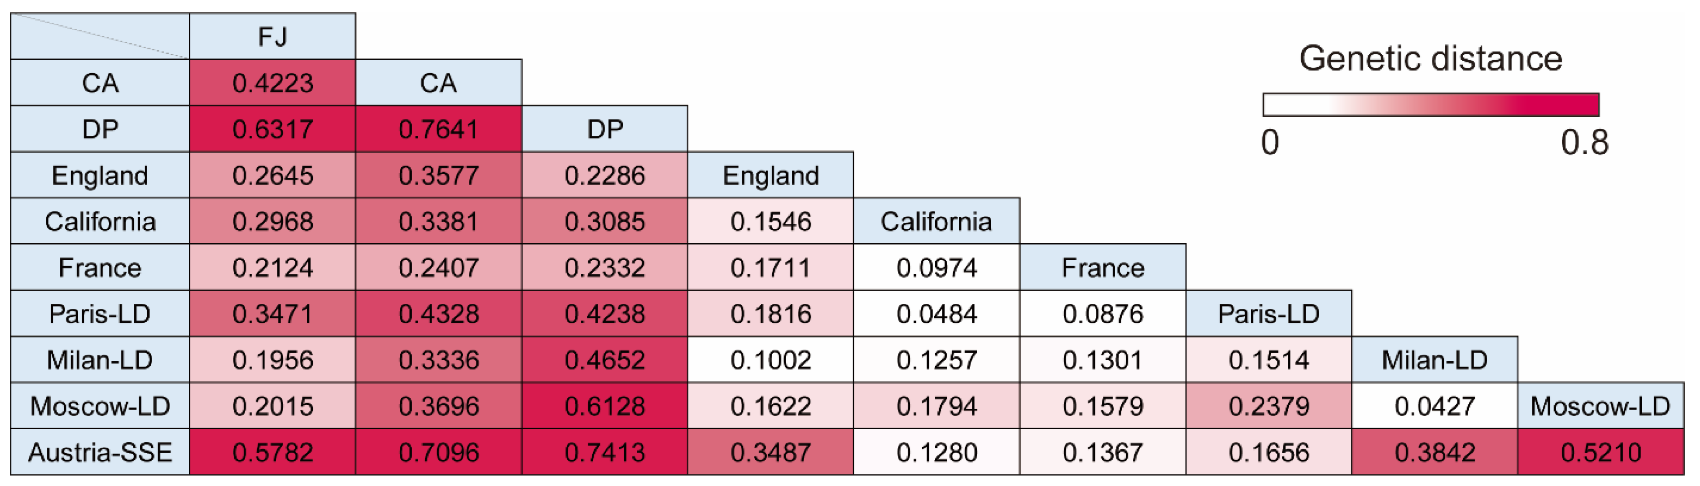The image size is (1700, 486).
Task: Click the 0.2379 distance cell
Action: 1268,406
